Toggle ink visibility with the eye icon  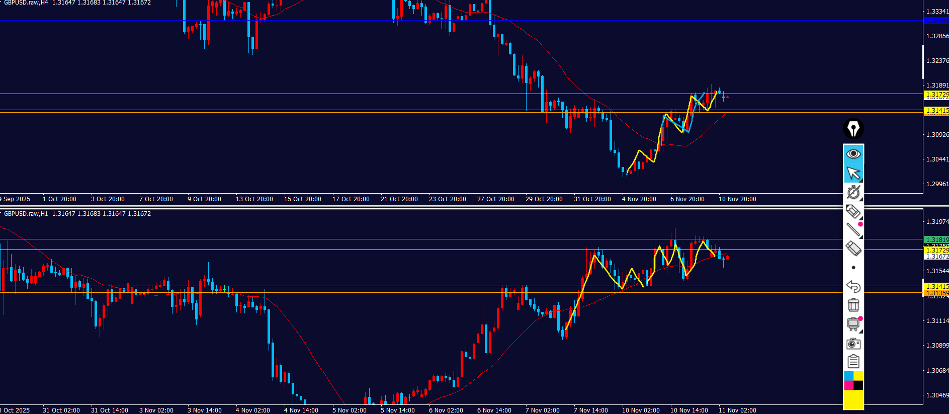[x=853, y=153]
